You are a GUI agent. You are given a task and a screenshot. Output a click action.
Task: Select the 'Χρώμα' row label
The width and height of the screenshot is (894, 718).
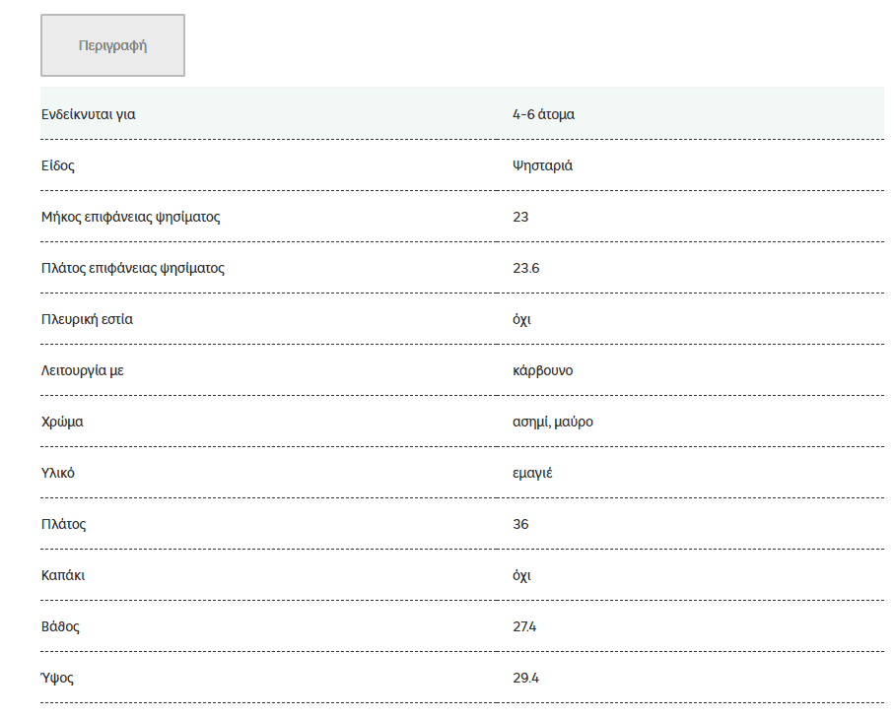point(62,423)
